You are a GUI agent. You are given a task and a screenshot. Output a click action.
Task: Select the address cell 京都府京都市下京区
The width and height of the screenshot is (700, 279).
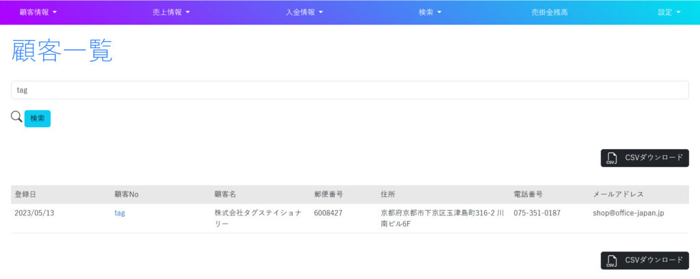click(442, 218)
